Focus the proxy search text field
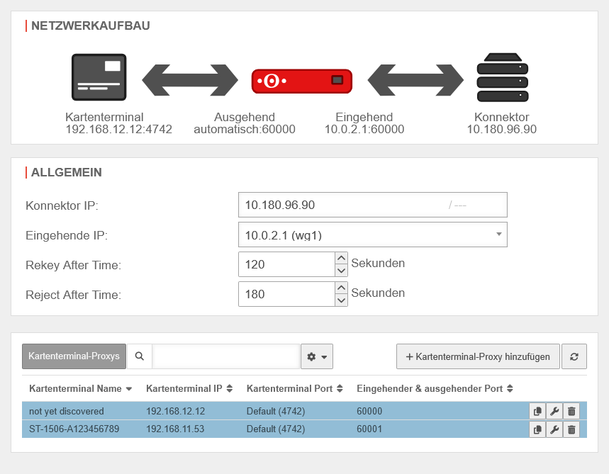This screenshot has height=474, width=609. point(225,357)
